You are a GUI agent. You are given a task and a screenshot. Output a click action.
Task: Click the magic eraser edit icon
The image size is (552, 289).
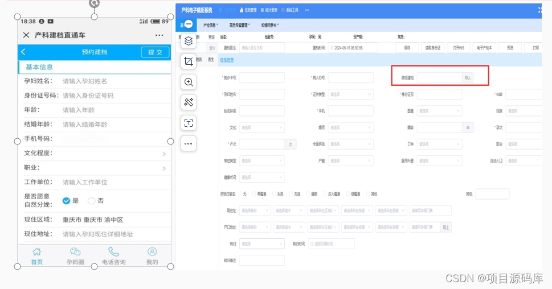189,102
